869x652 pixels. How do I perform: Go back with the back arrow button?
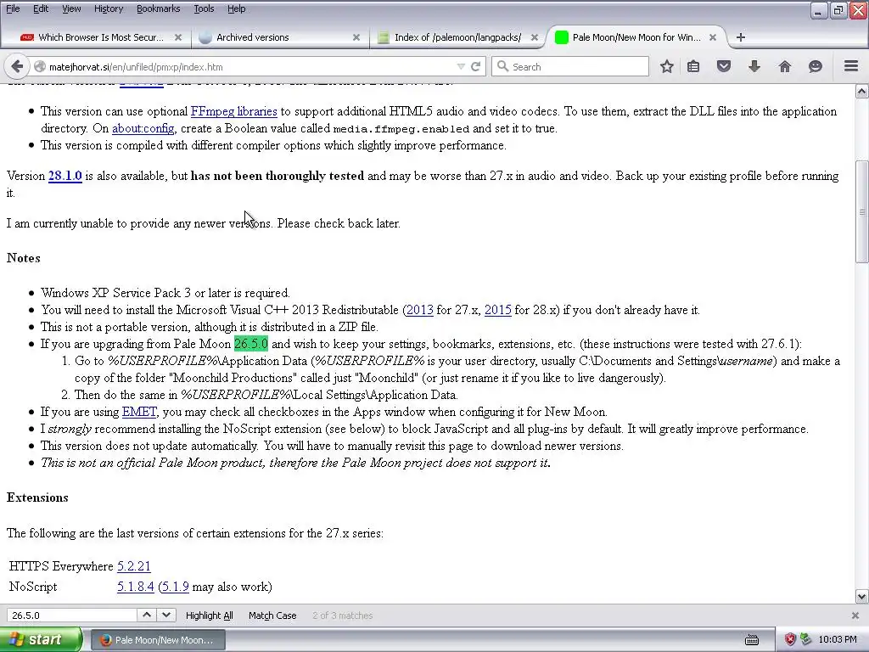[x=17, y=66]
